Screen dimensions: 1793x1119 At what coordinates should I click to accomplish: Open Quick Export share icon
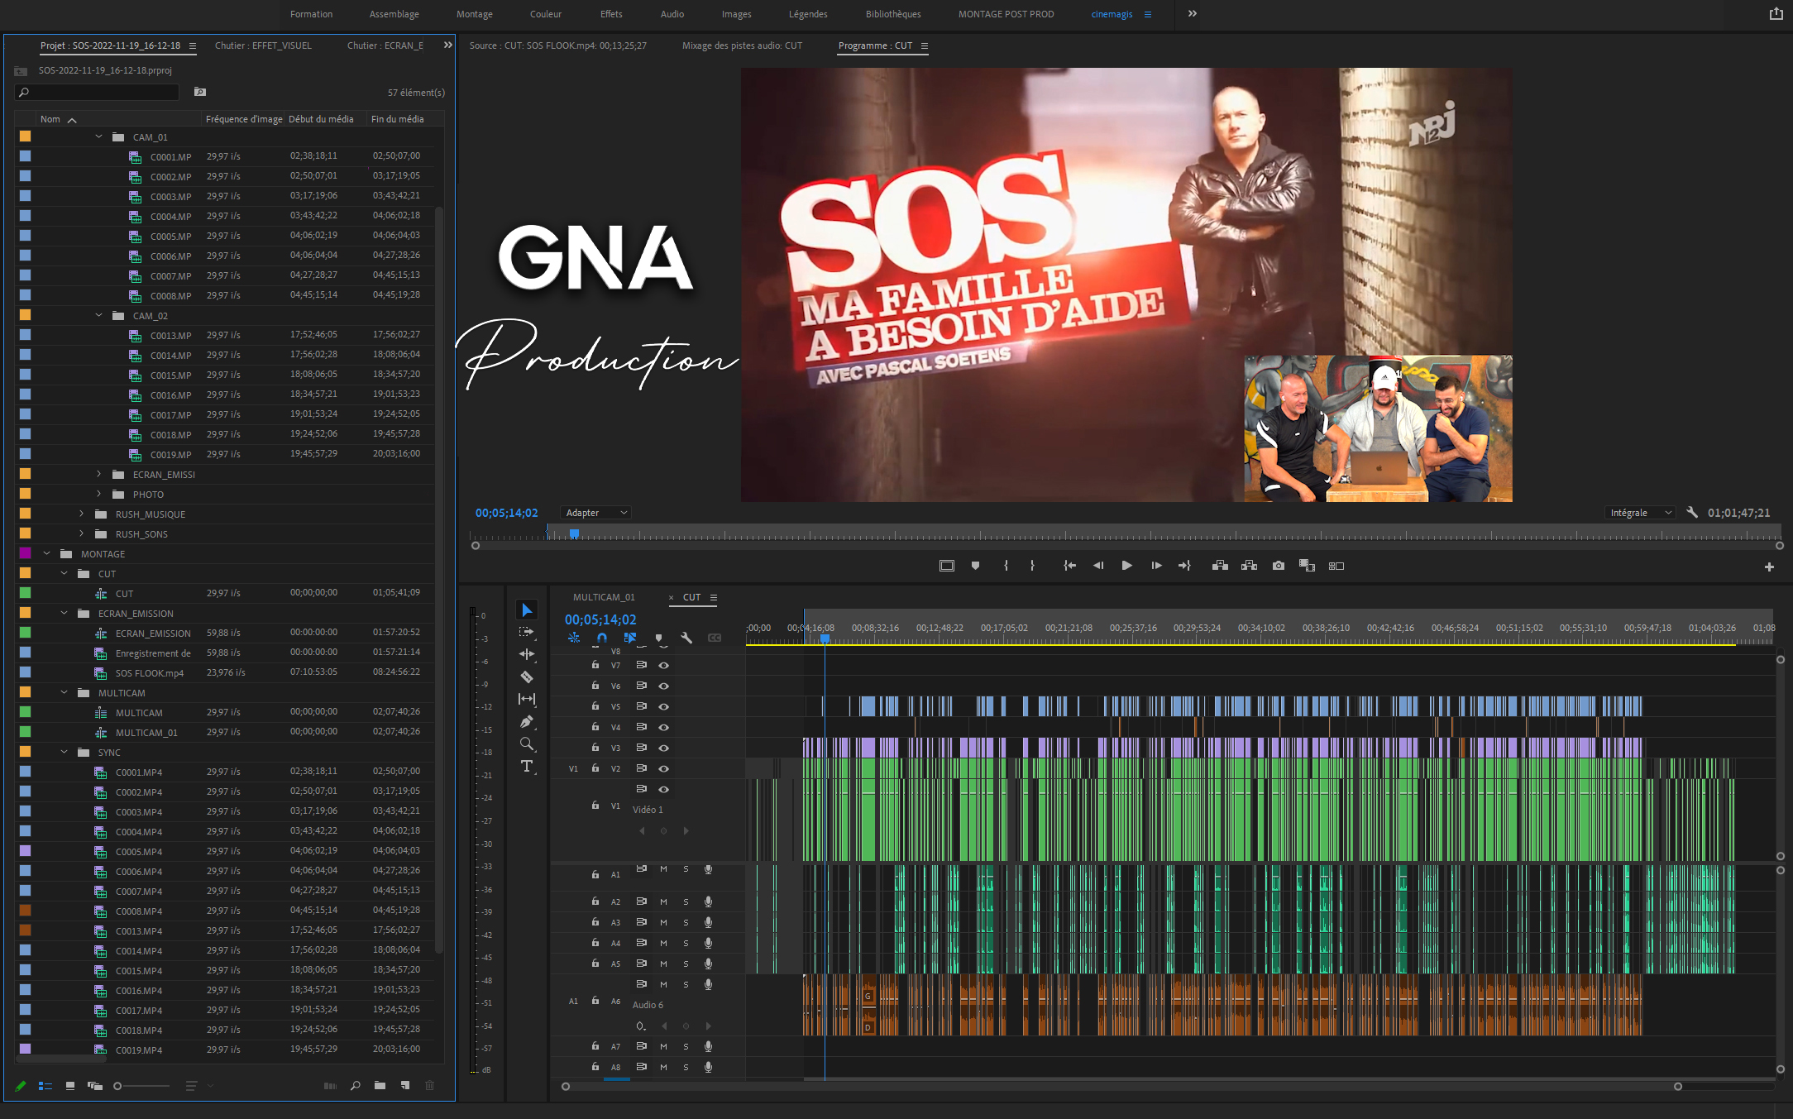coord(1776,14)
